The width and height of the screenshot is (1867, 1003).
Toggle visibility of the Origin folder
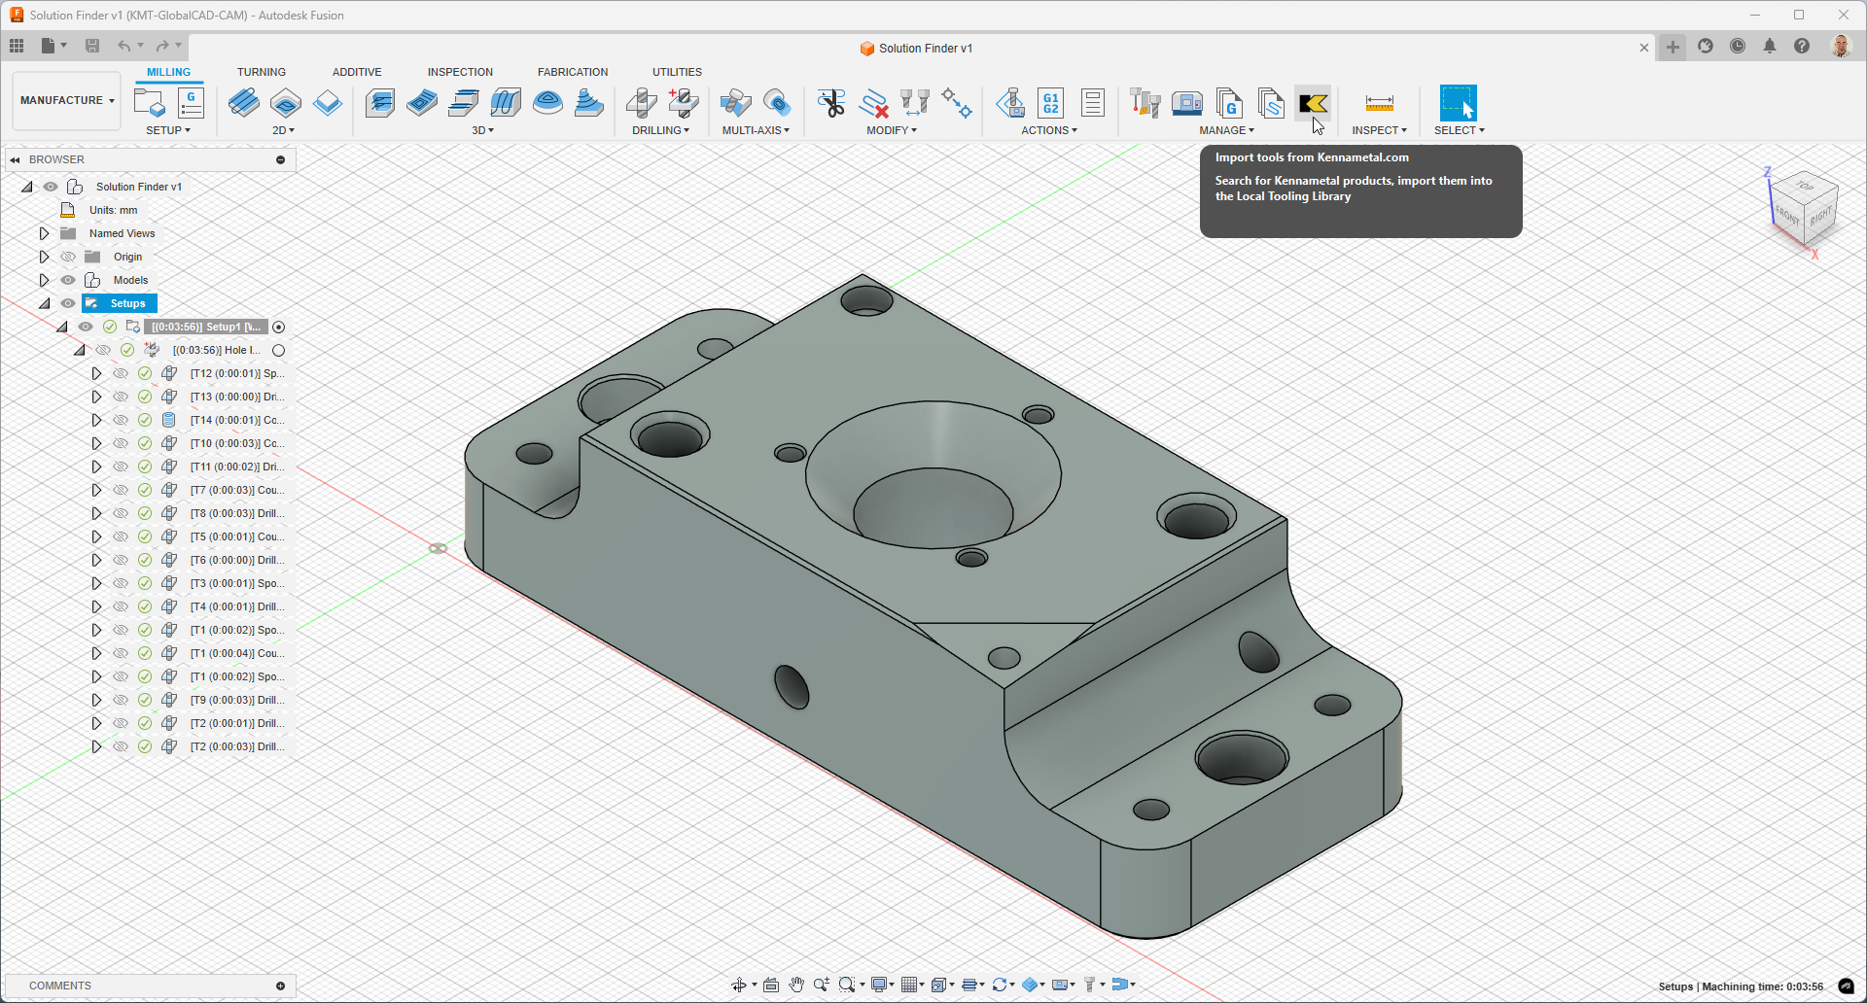(x=68, y=257)
